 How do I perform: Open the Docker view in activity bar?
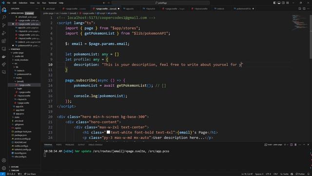[4, 57]
